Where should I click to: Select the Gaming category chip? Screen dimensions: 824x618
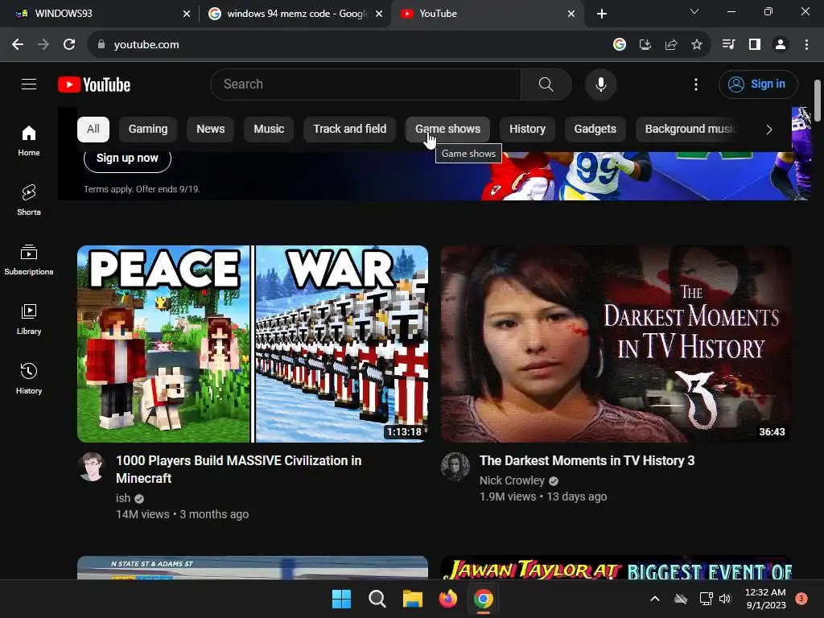point(148,130)
